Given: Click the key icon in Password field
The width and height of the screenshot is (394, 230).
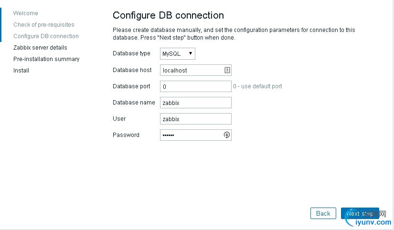Looking at the screenshot, I should [x=227, y=135].
